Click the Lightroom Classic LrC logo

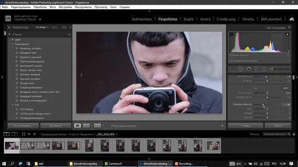pyautogui.click(x=8, y=19)
